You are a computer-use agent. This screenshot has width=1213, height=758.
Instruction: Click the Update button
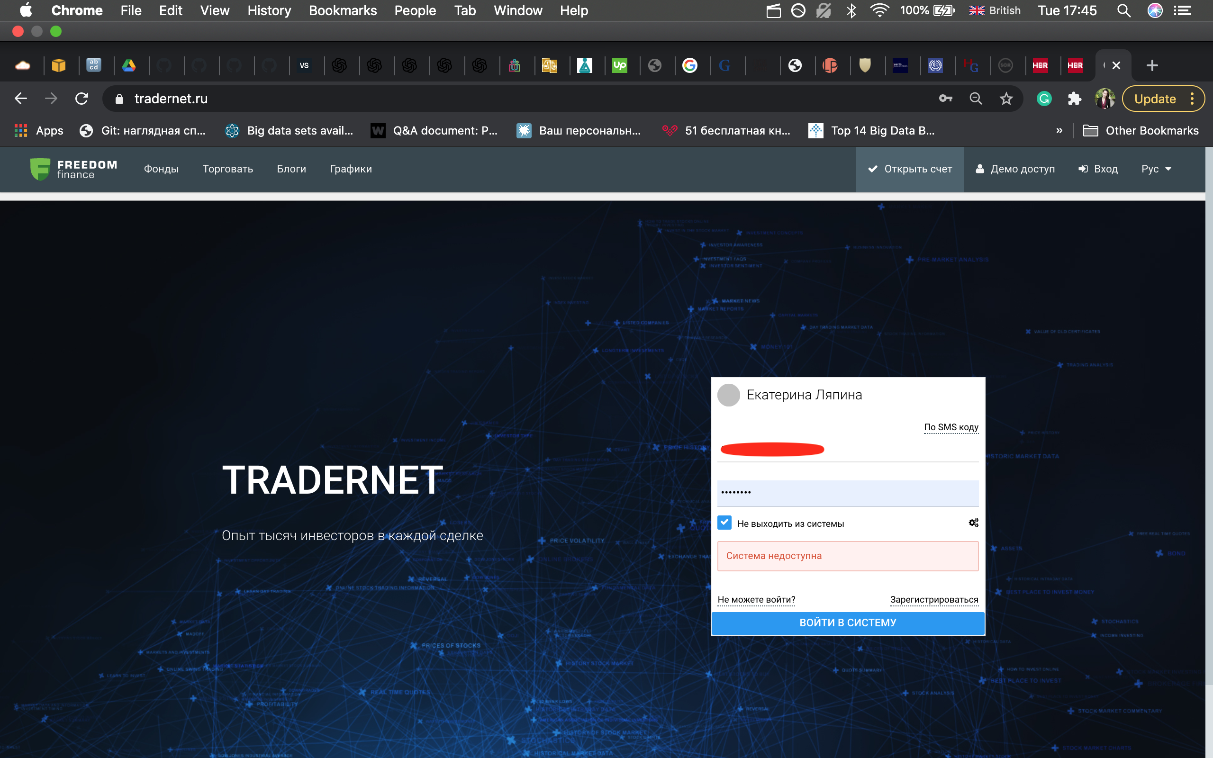point(1155,99)
